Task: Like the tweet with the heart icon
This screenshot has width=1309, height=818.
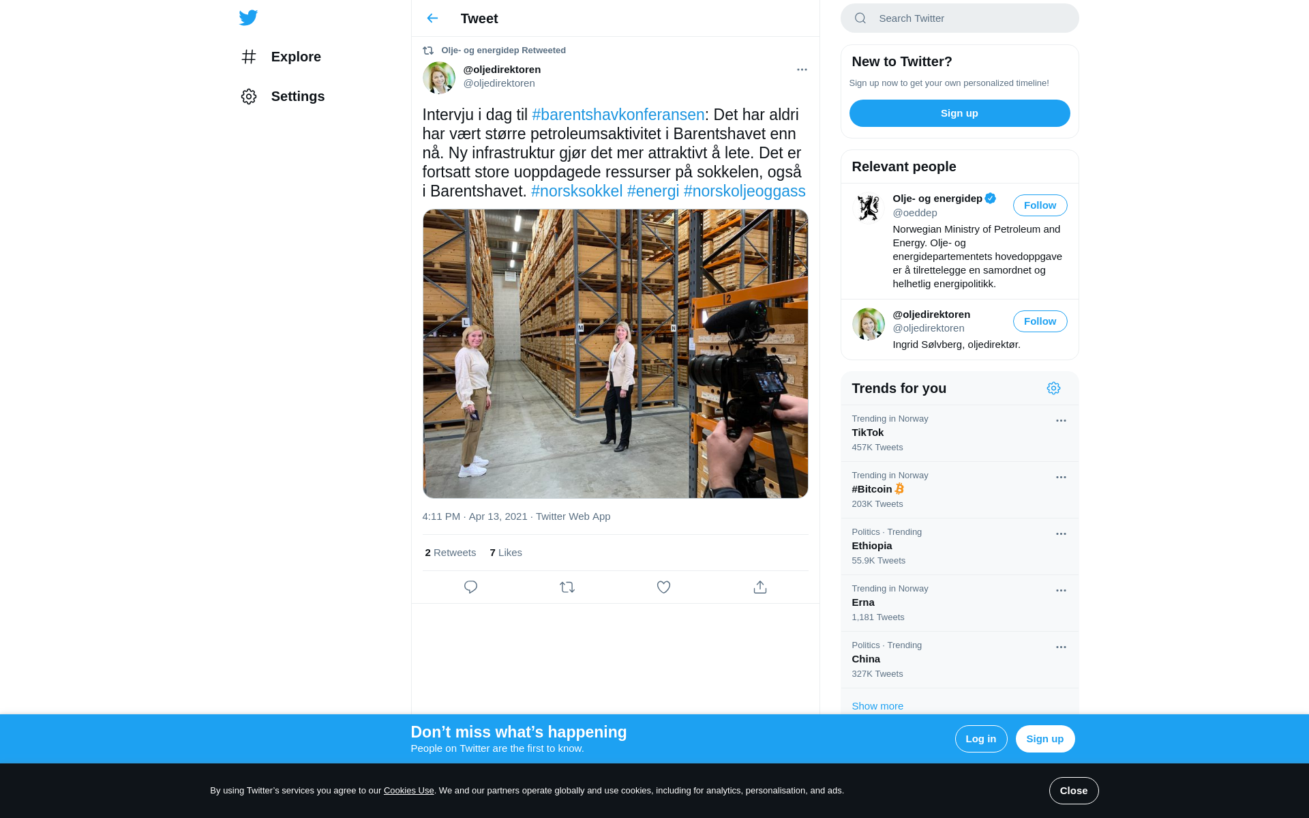Action: click(663, 587)
